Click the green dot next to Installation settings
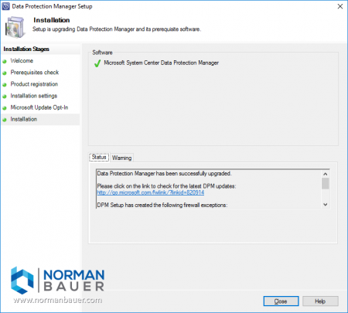This screenshot has height=313, width=348. [5, 97]
